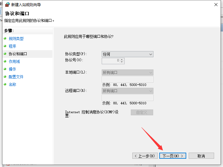Expand the 协议类型 dropdown showing 任何
This screenshot has height=167, width=223.
tap(127, 54)
